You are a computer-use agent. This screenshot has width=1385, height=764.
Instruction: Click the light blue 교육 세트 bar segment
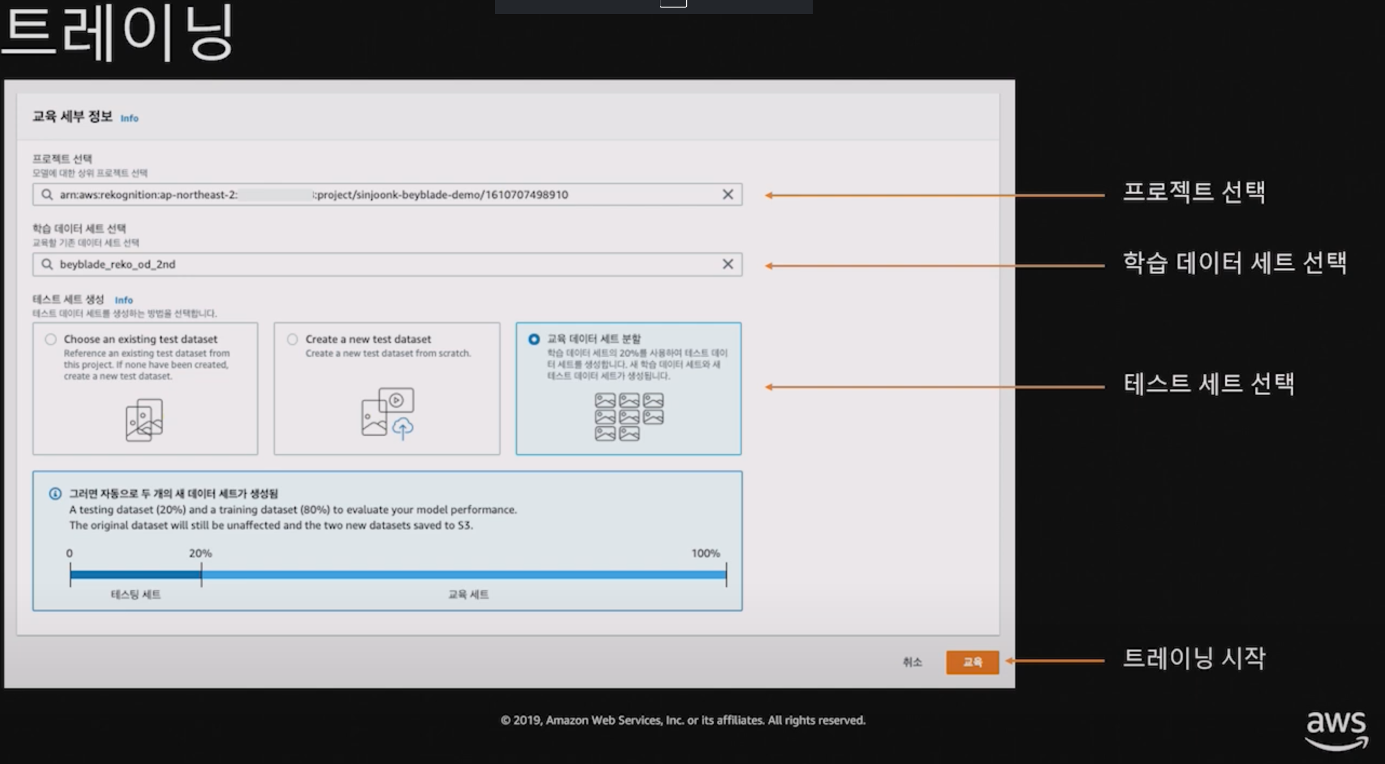464,574
